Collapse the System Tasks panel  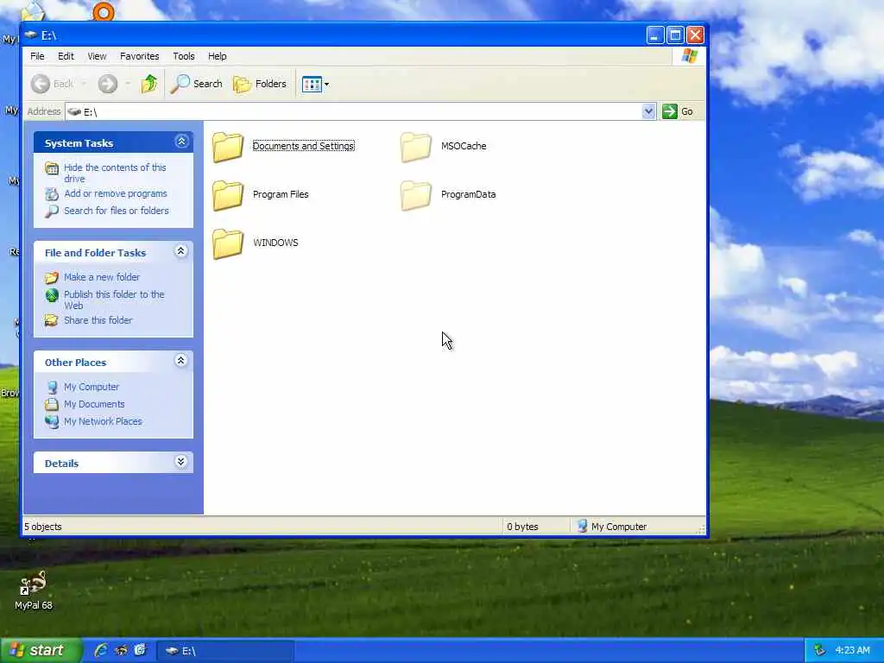pos(181,142)
